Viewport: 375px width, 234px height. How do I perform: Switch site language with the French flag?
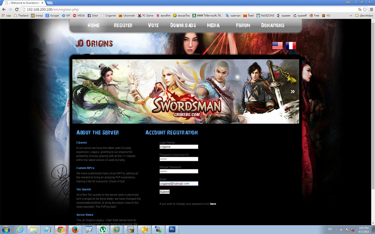[291, 45]
